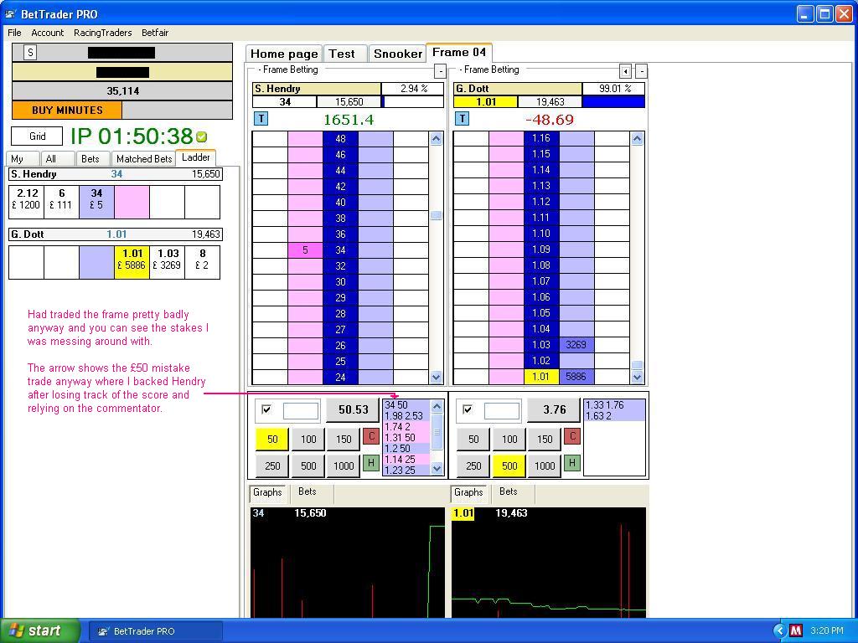This screenshot has height=643, width=858.
Task: Click price 34 in the Hendry ladder
Action: 340,250
